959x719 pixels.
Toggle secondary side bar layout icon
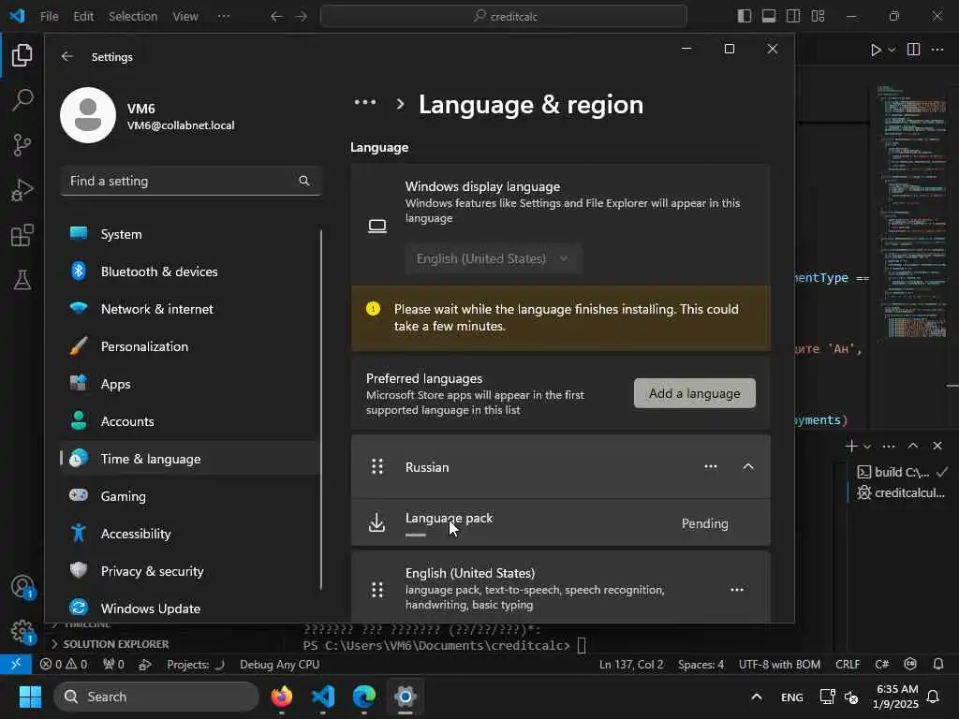[x=793, y=16]
